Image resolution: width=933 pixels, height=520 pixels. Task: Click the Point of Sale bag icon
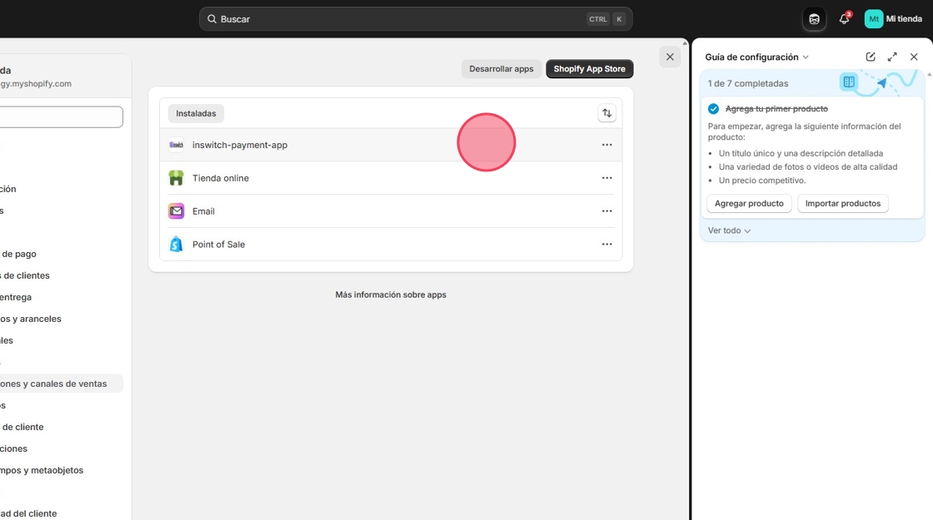pos(176,245)
